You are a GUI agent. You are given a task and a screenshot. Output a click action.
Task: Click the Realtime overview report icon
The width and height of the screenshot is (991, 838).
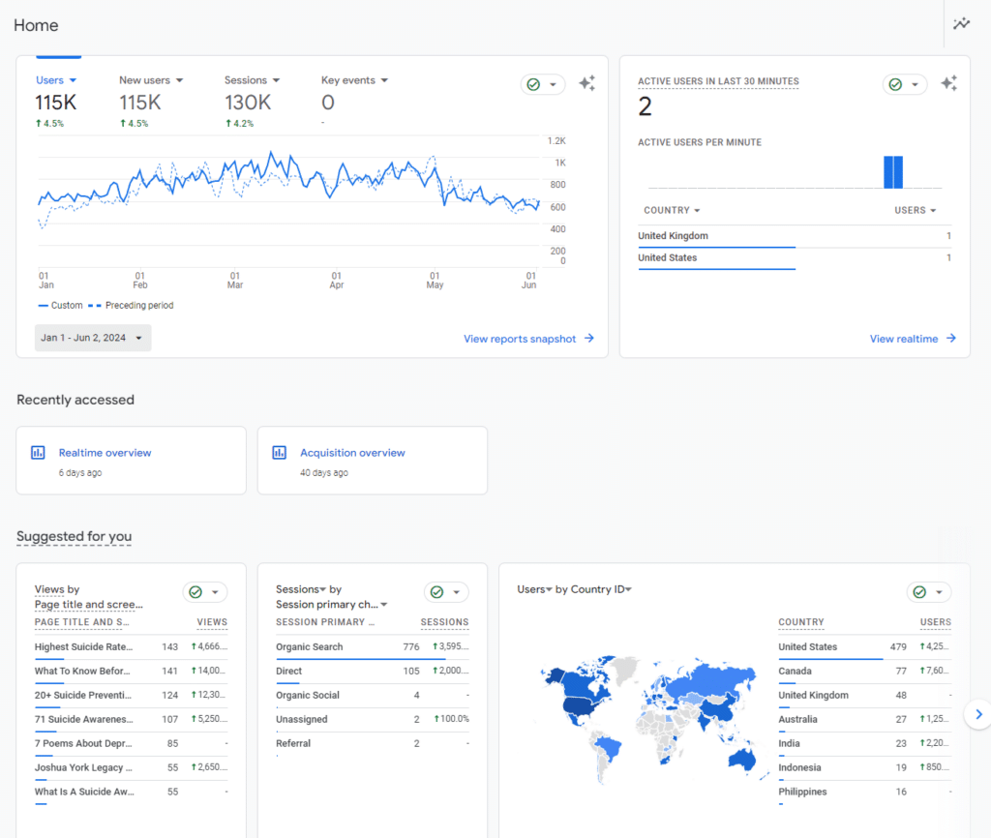(38, 452)
